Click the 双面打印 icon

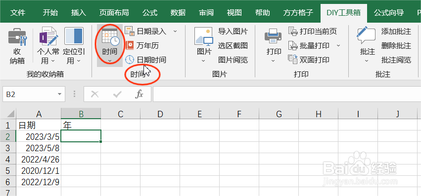(x=293, y=60)
